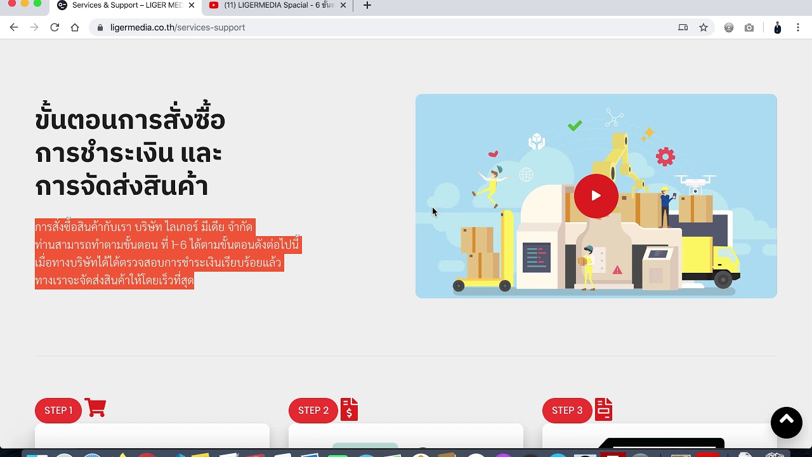Click the heading text 'ขั้นตอนการสั่งซื้อ'
The image size is (812, 457).
coord(130,119)
